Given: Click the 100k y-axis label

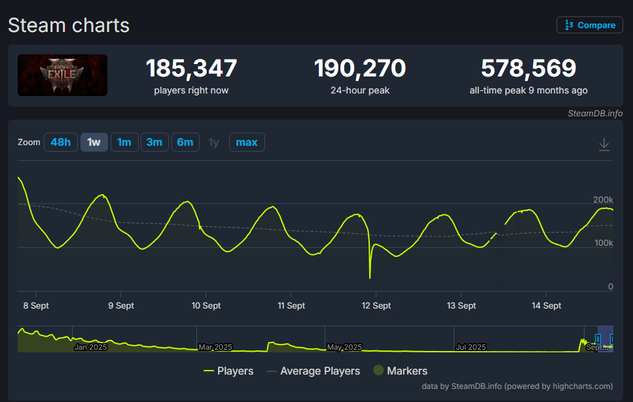Looking at the screenshot, I should [604, 243].
